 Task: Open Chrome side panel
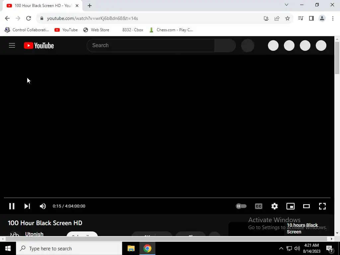(x=311, y=18)
